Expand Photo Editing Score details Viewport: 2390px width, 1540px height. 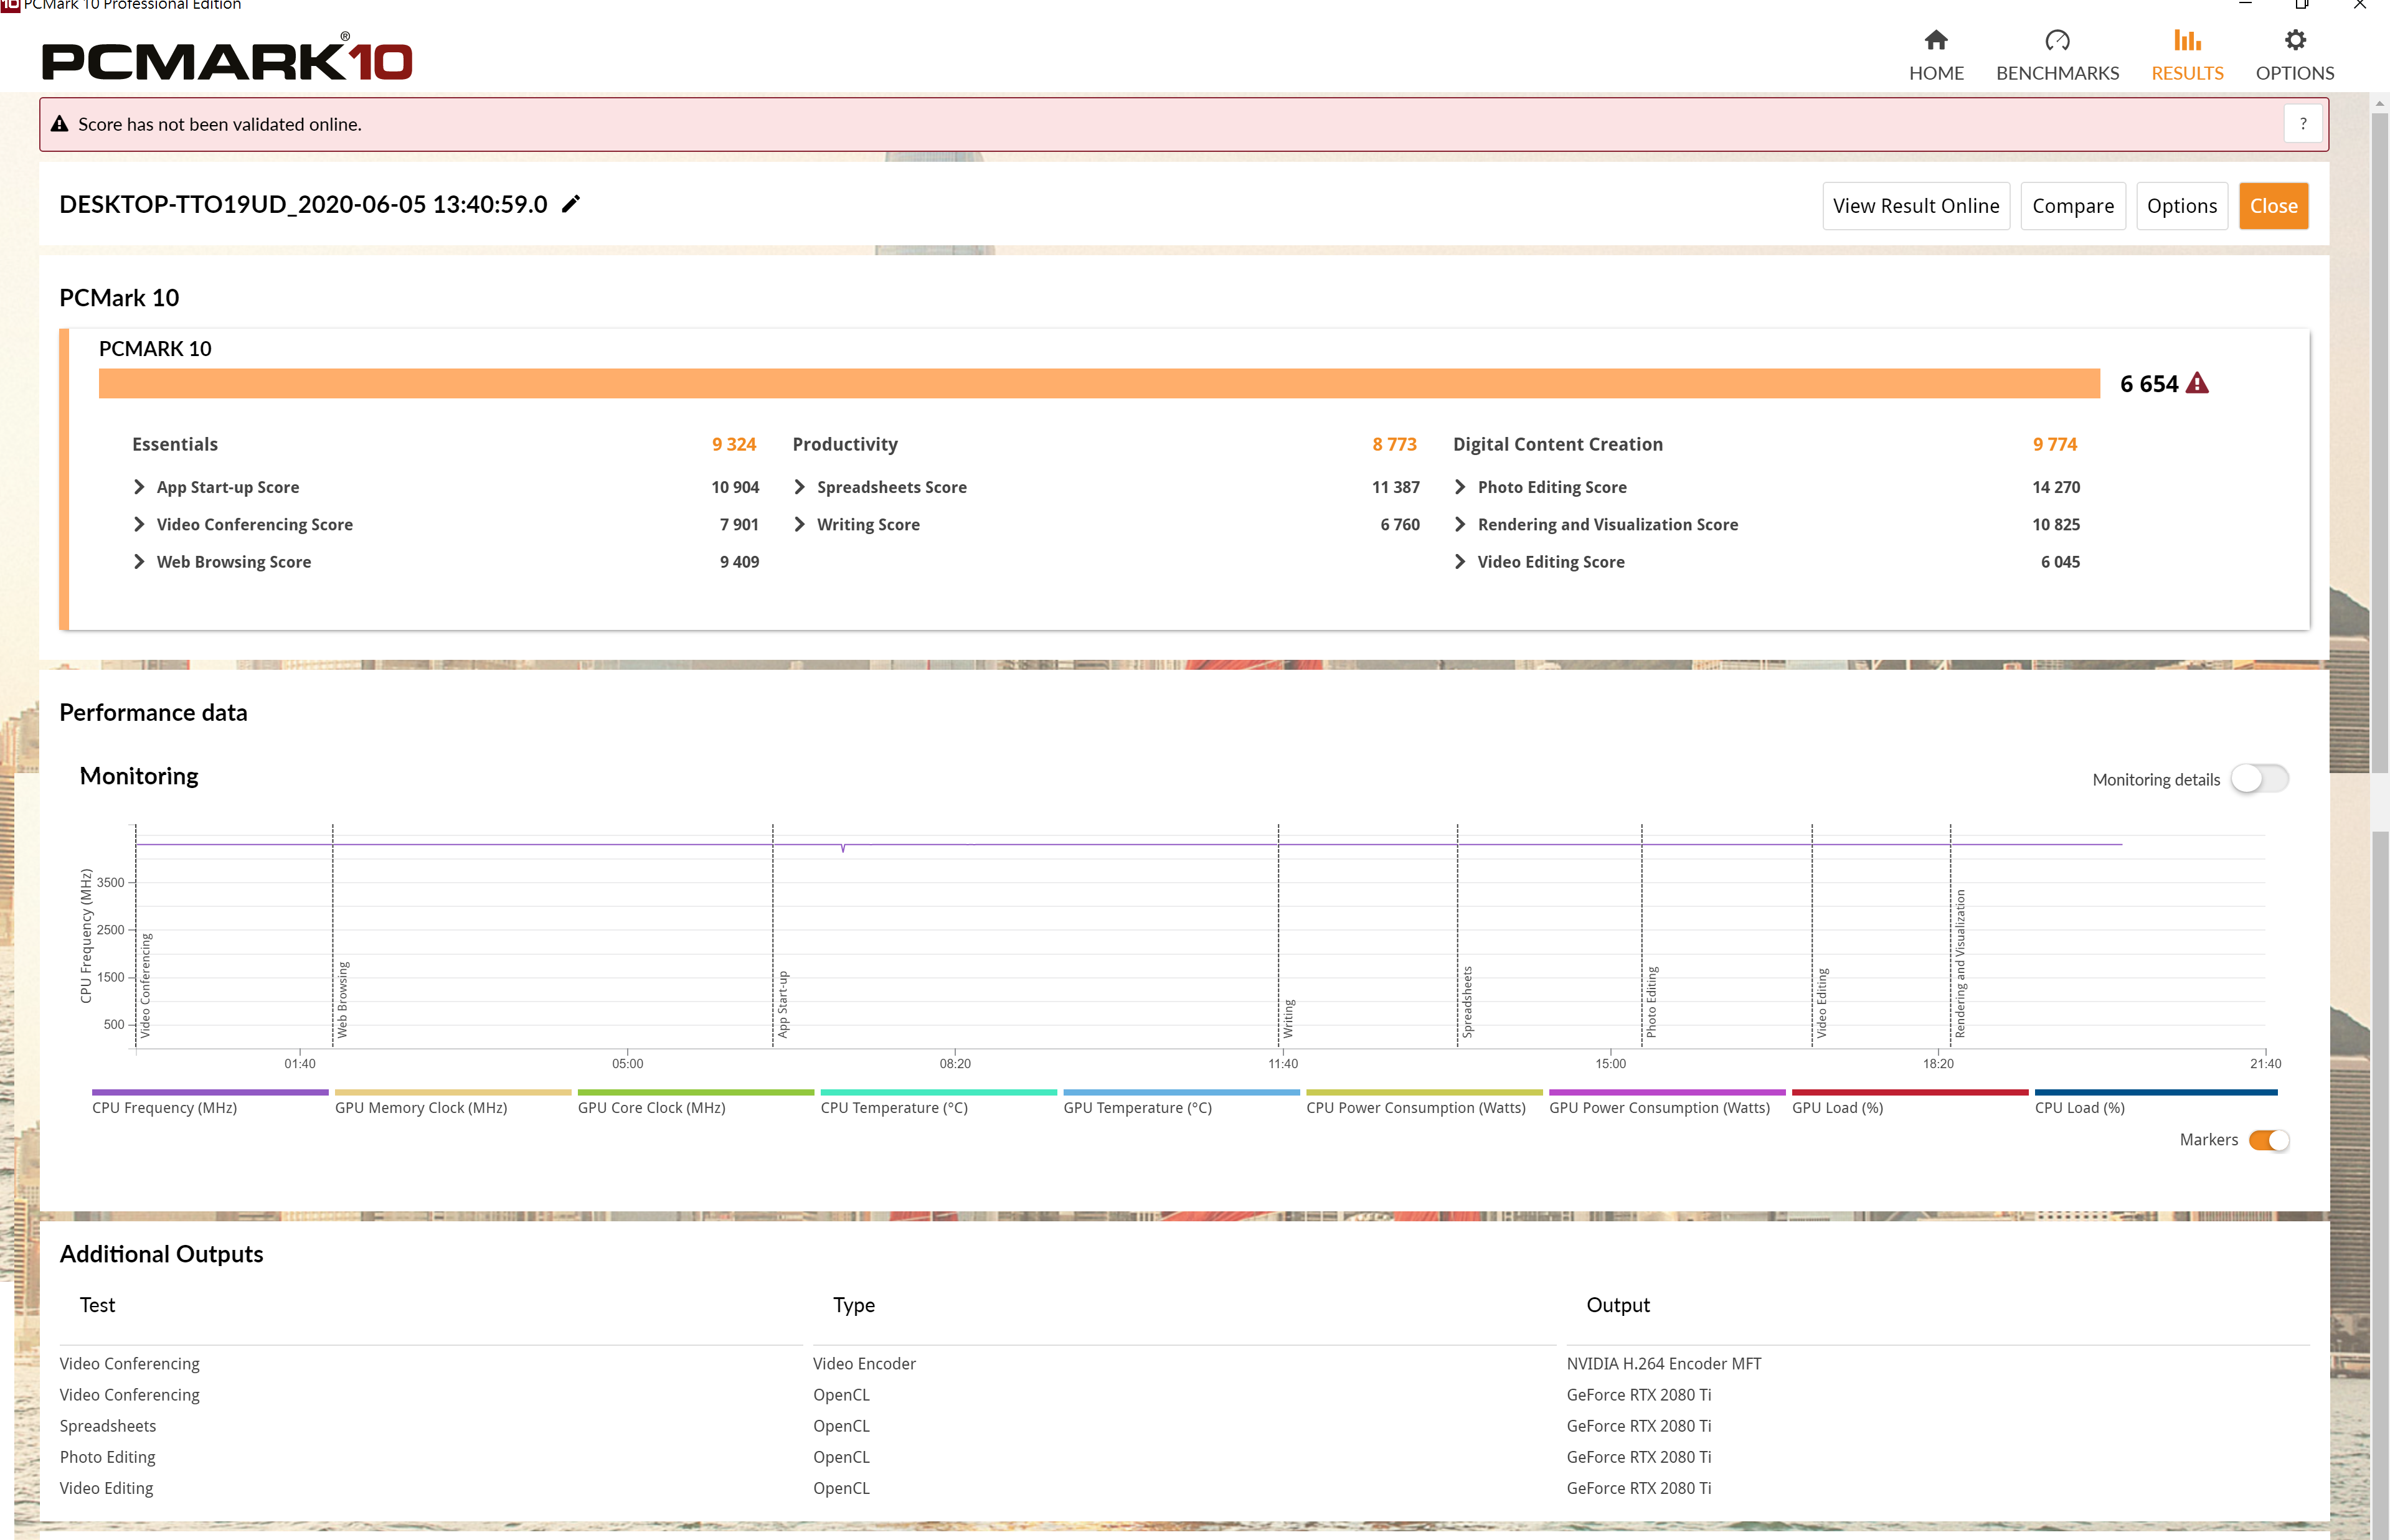click(x=1460, y=487)
